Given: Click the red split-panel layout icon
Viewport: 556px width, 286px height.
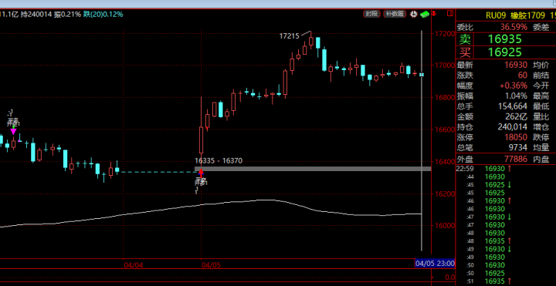Looking at the screenshot, I should point(450,13).
